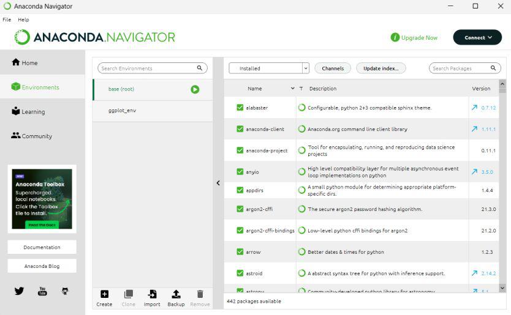Click the scrollbar up arrow in package list
Screen dimensions: 511x315
click(x=502, y=84)
